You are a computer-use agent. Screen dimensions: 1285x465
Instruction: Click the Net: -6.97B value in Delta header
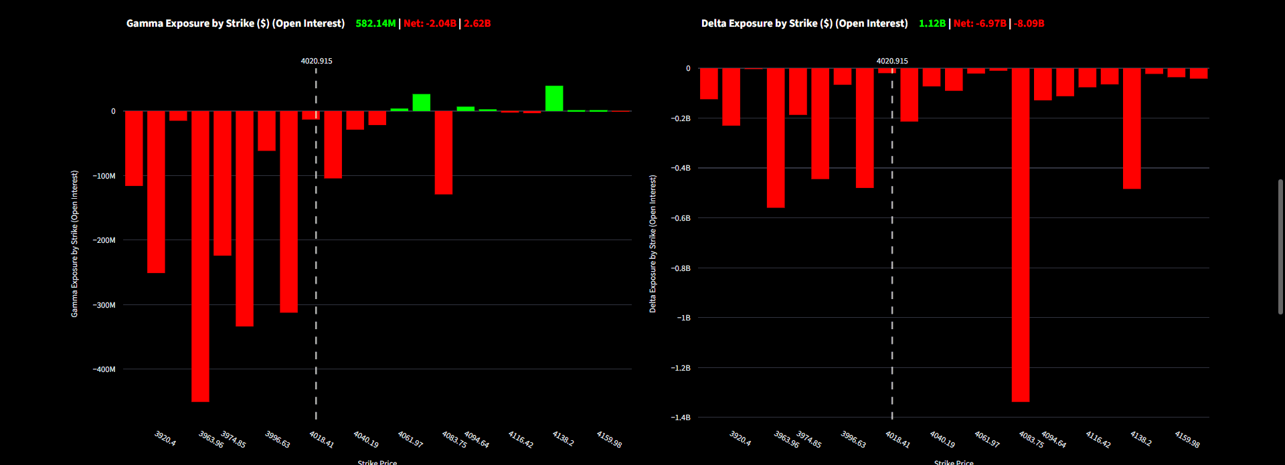tap(980, 23)
